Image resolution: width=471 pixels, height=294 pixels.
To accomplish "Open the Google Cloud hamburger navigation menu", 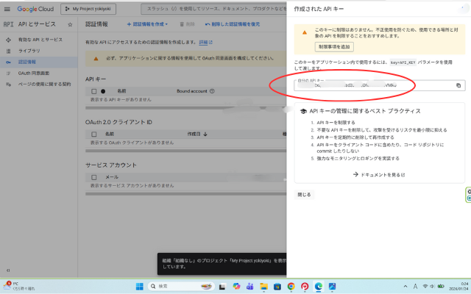I will point(7,9).
